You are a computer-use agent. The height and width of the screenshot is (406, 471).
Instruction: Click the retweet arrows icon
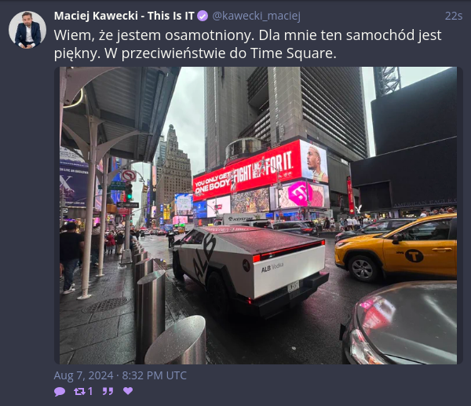tap(79, 391)
